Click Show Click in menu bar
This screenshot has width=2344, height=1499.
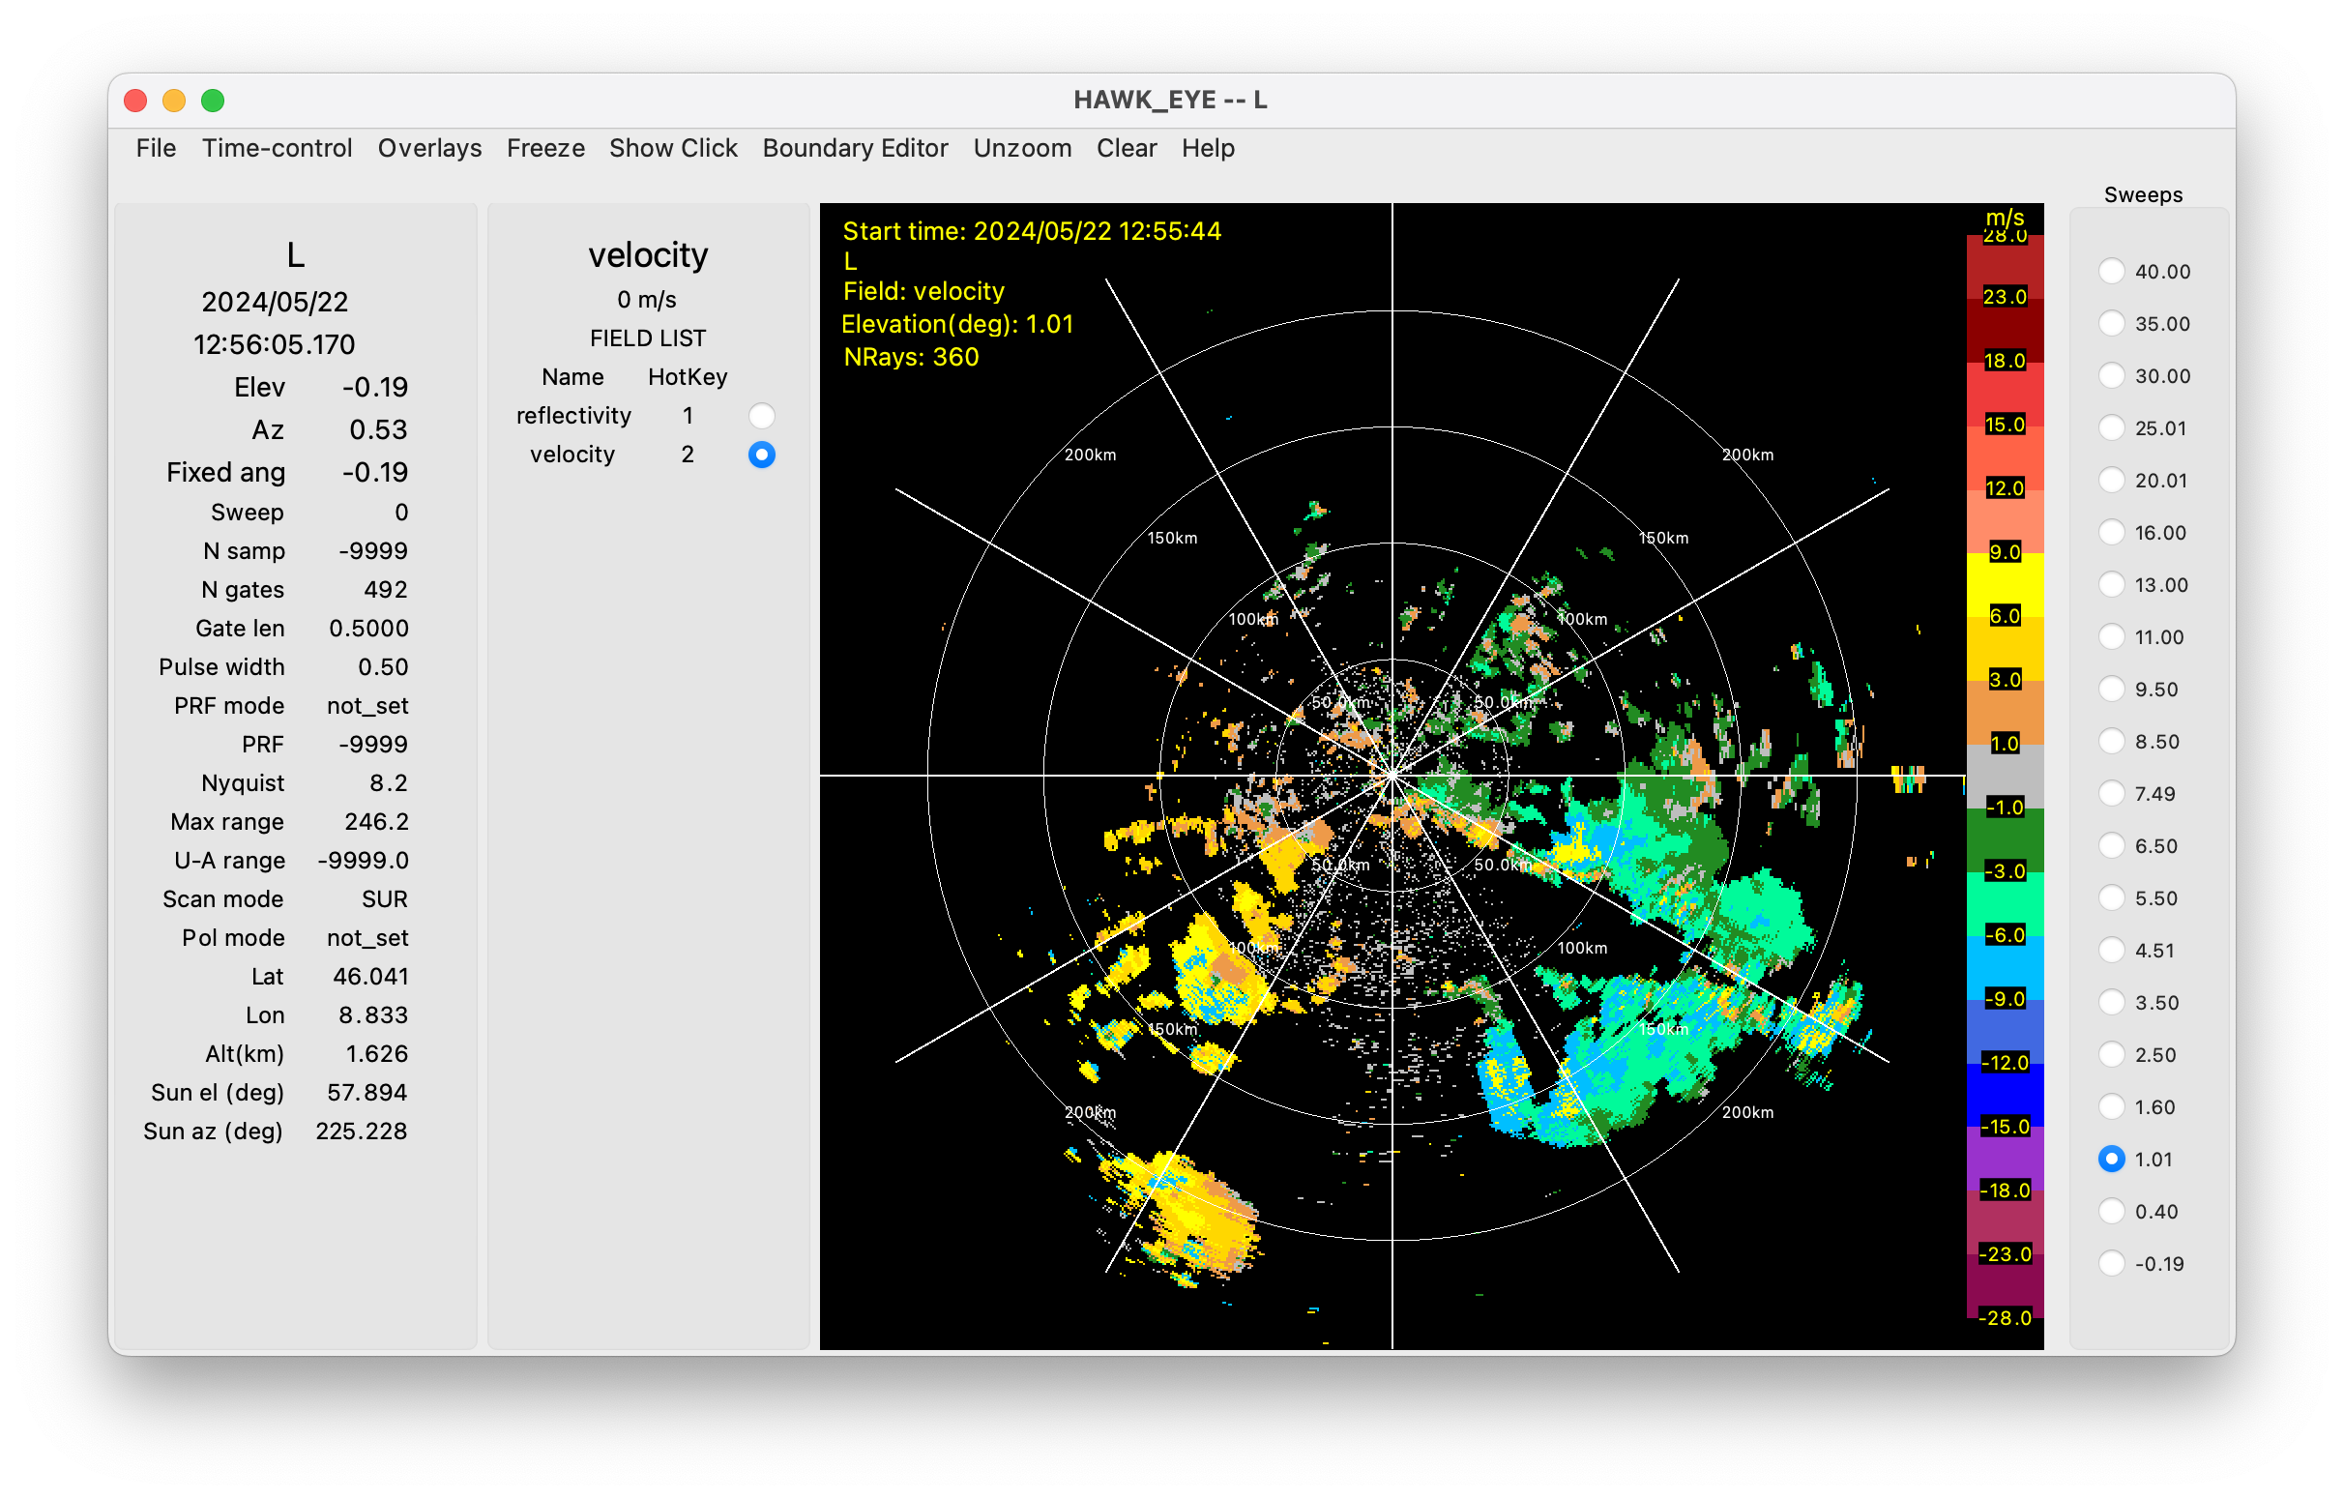pos(673,148)
